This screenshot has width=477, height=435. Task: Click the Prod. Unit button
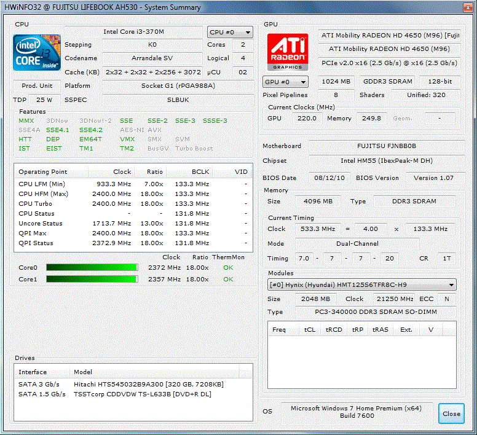(x=37, y=86)
